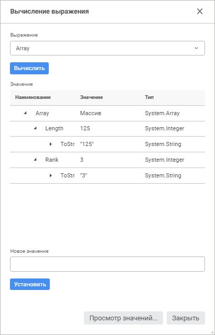Screen dimensions: 215x335
Task: Collapse the Rank node arrow
Action: tap(35, 160)
